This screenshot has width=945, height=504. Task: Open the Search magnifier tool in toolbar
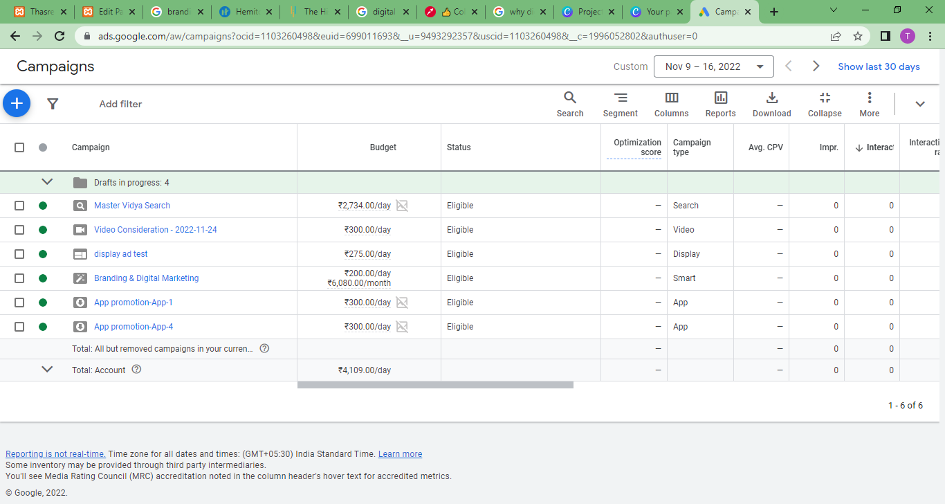tap(570, 105)
